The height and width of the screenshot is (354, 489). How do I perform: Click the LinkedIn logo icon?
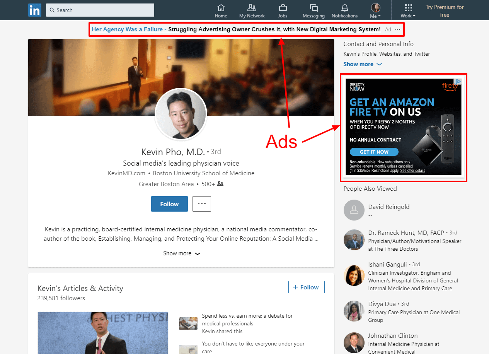[35, 10]
